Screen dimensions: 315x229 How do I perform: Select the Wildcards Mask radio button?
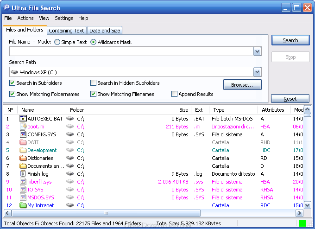click(x=93, y=42)
